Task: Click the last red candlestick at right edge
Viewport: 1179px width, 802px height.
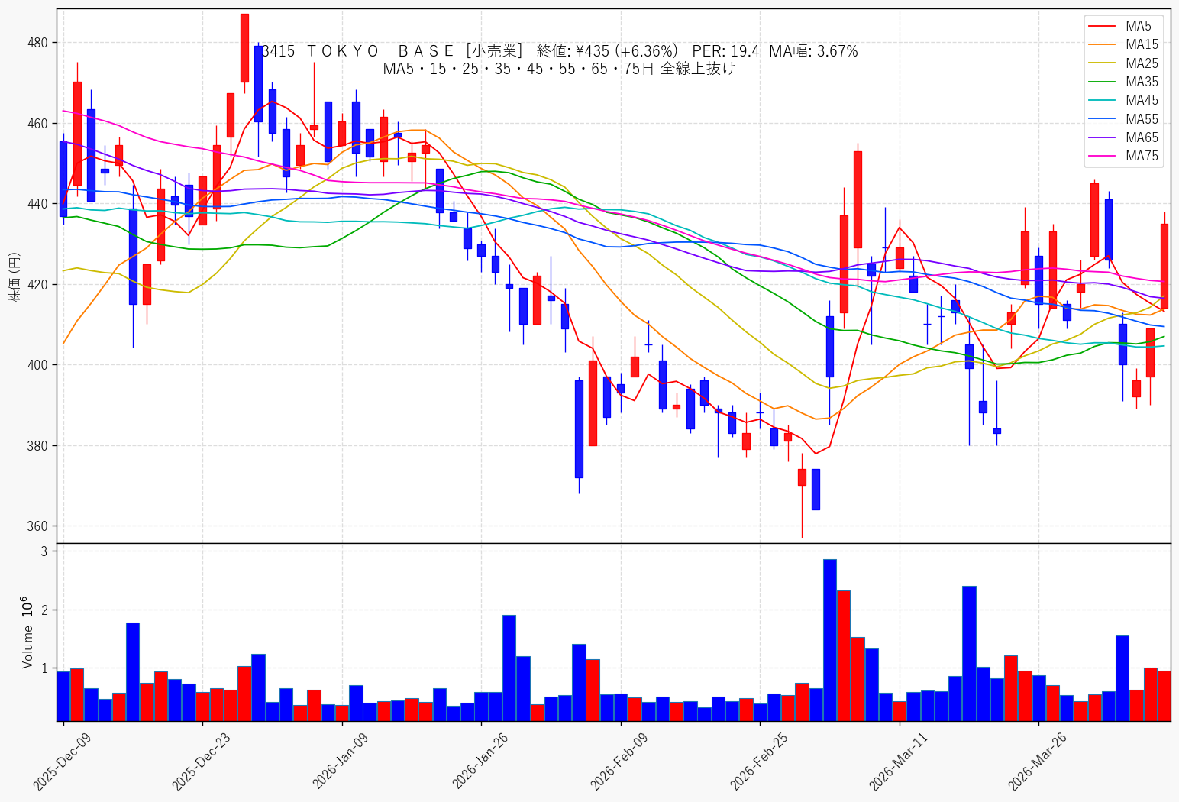Action: point(1164,266)
